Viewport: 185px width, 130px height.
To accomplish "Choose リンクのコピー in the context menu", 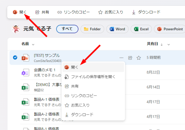I will click(x=93, y=96).
